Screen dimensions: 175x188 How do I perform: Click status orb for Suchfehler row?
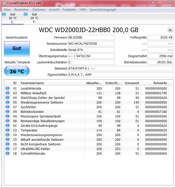coord(7,107)
